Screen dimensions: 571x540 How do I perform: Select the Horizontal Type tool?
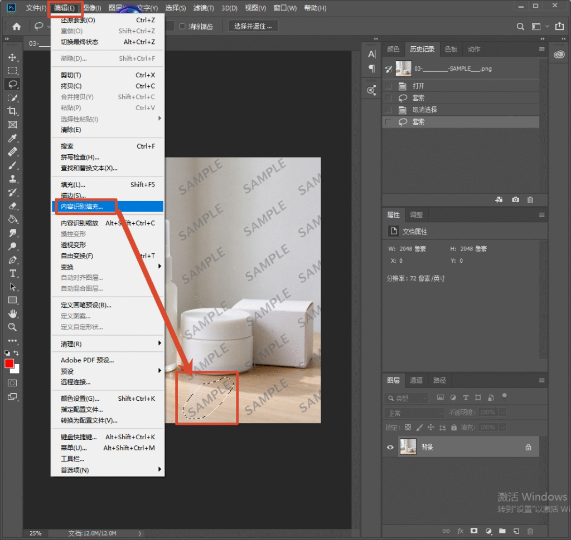point(12,273)
